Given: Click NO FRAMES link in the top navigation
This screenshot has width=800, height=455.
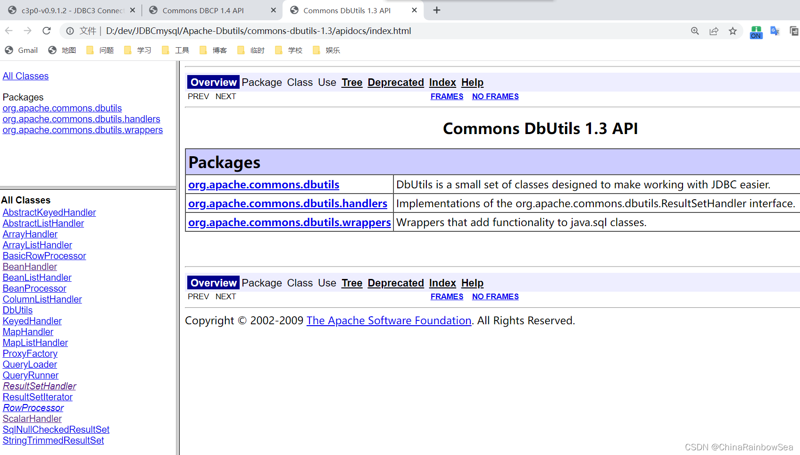Looking at the screenshot, I should coord(495,96).
